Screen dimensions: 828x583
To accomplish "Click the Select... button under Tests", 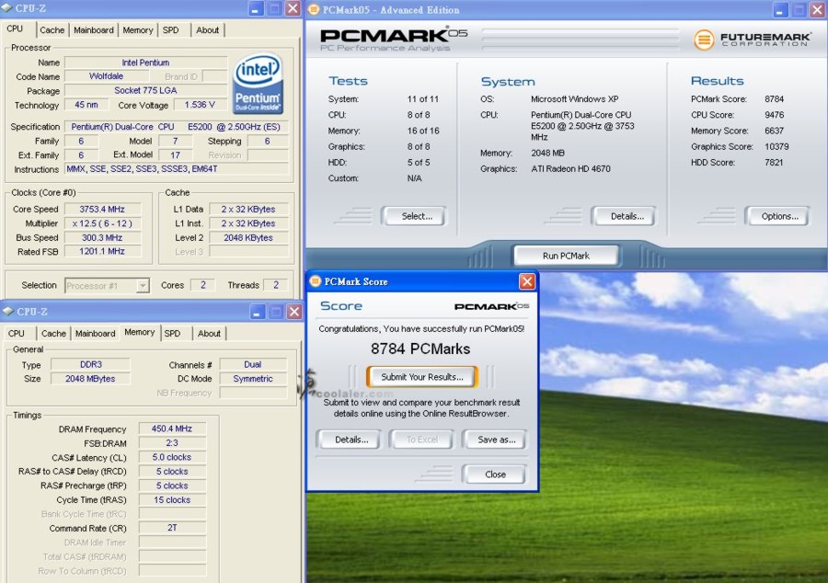I will [417, 216].
